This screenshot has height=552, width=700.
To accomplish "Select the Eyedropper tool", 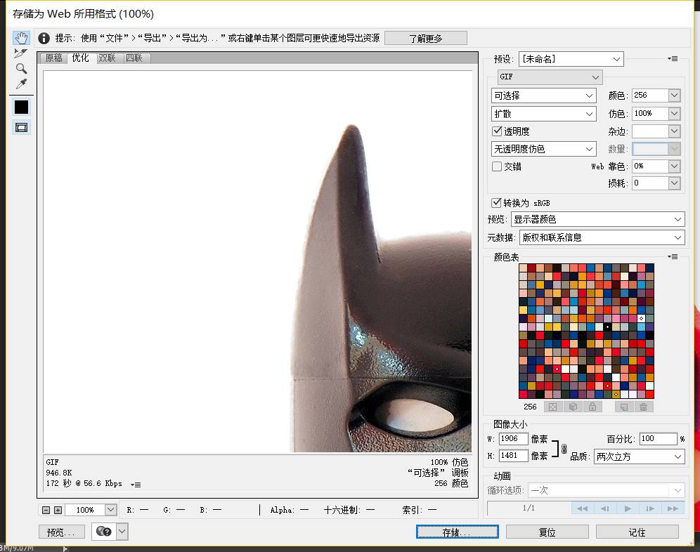I will point(22,84).
